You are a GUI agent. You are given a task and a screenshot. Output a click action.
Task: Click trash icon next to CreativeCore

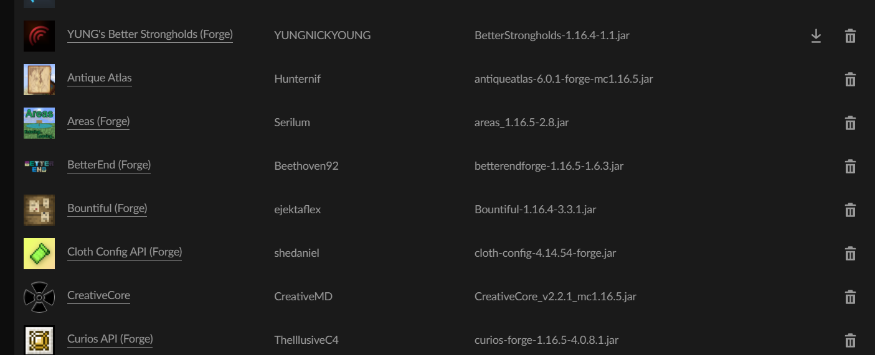point(850,297)
